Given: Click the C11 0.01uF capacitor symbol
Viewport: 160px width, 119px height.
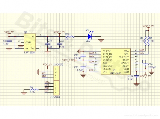Looking at the screenshot, I should click(83, 55).
